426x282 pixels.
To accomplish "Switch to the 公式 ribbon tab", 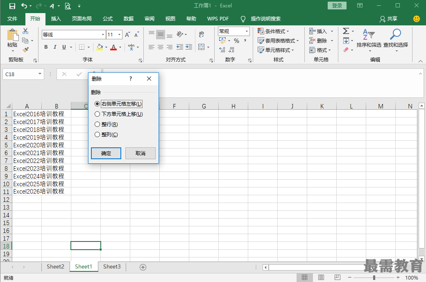I will point(108,19).
